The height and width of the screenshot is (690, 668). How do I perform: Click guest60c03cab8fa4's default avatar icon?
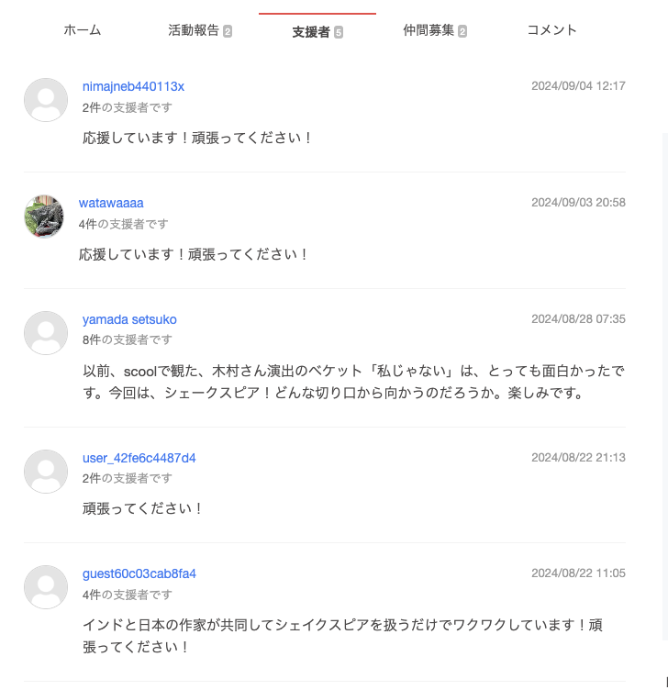(x=46, y=587)
